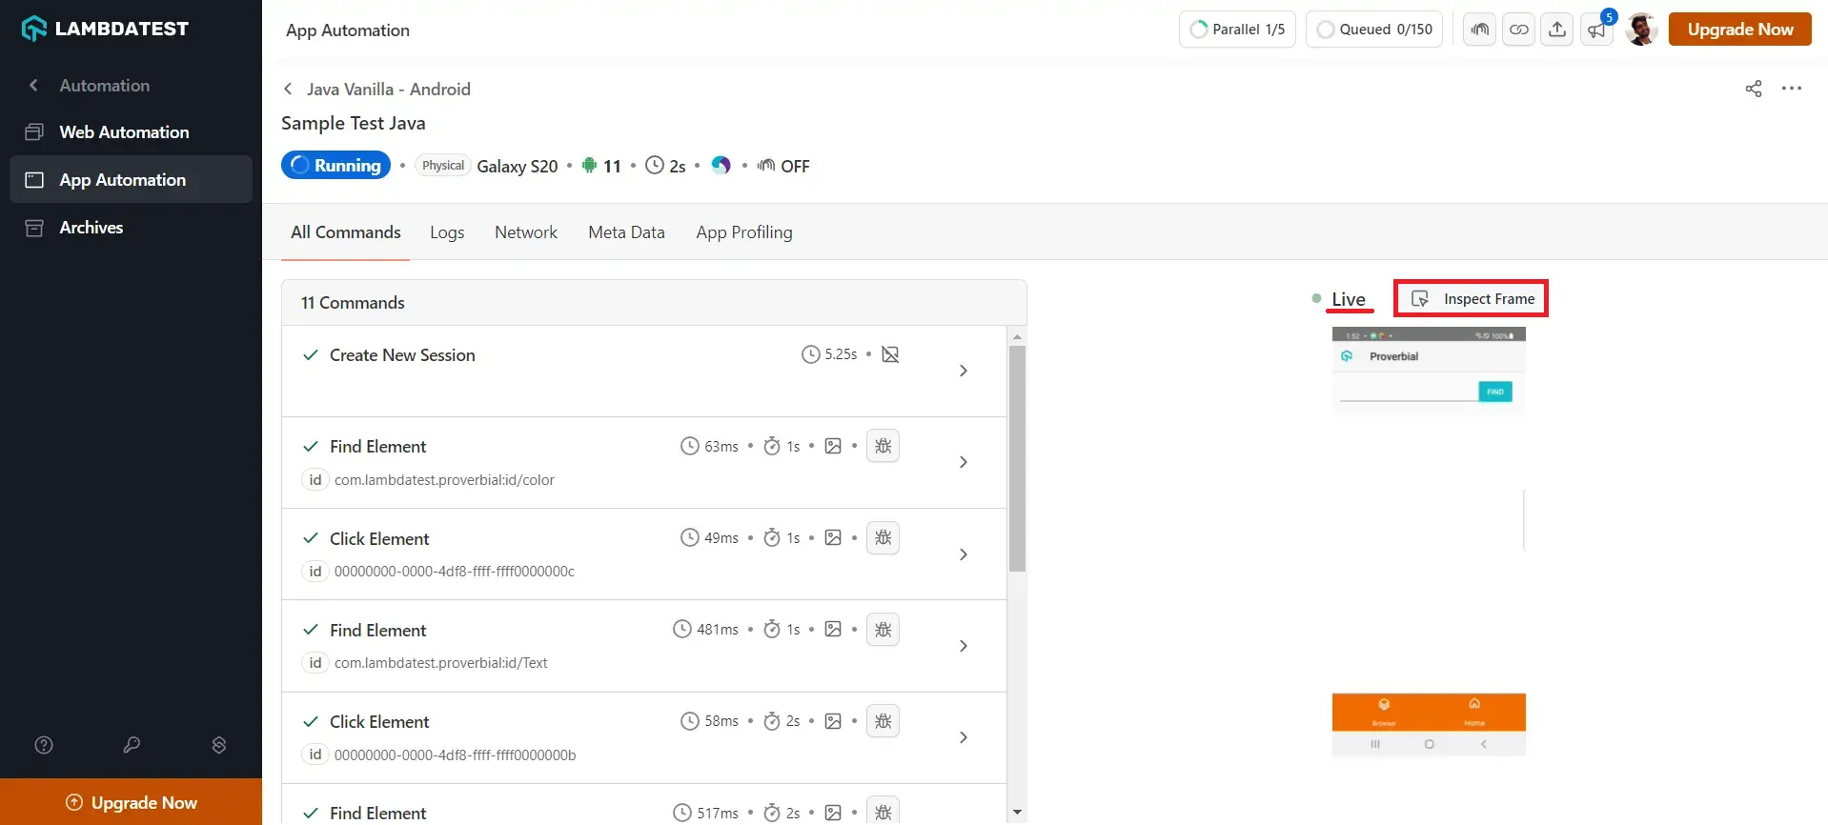Report bug on Find Element Text command

(884, 629)
